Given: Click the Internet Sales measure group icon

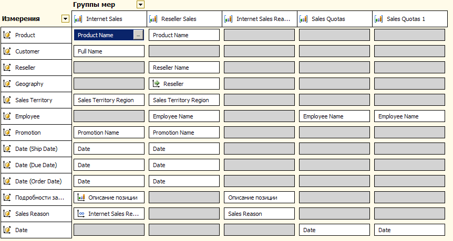Looking at the screenshot, I should [78, 19].
